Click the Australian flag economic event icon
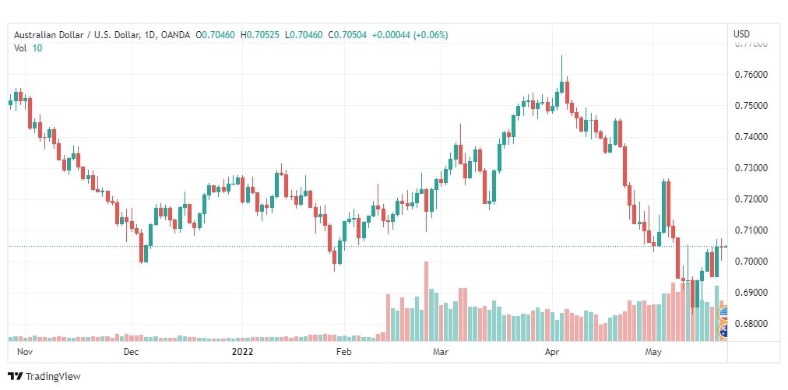The image size is (788, 390). (724, 331)
